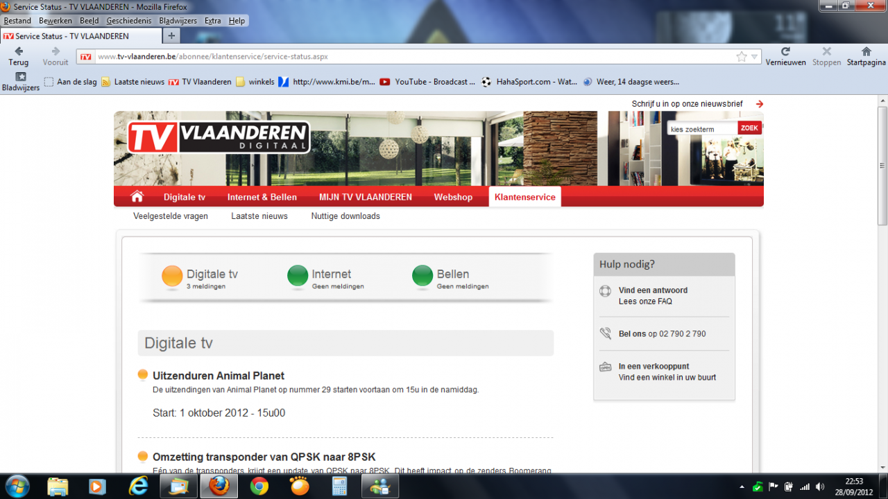Open the Bladwijzers menu in the menu bar
Image resolution: width=888 pixels, height=499 pixels.
coord(179,21)
